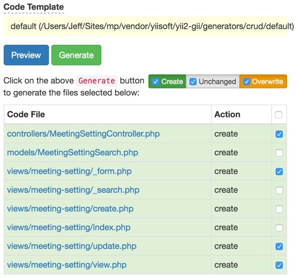The width and height of the screenshot is (298, 278).
Task: Uncheck the view.php row checkbox
Action: [279, 265]
